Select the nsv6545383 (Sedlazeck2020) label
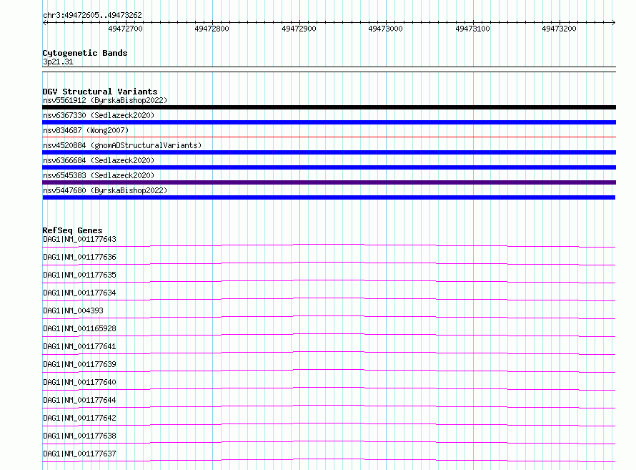The width and height of the screenshot is (636, 470). click(x=99, y=175)
